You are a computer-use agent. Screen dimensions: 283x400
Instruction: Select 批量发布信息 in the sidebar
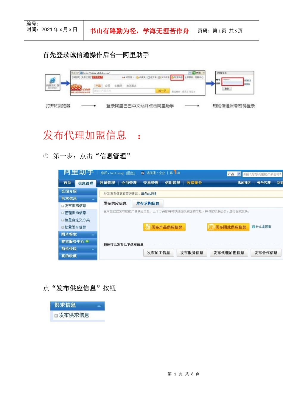[75, 227]
